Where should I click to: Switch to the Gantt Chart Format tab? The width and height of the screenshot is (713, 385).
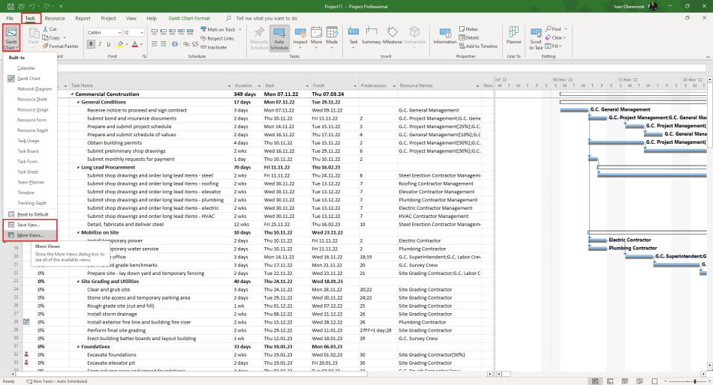tap(189, 18)
